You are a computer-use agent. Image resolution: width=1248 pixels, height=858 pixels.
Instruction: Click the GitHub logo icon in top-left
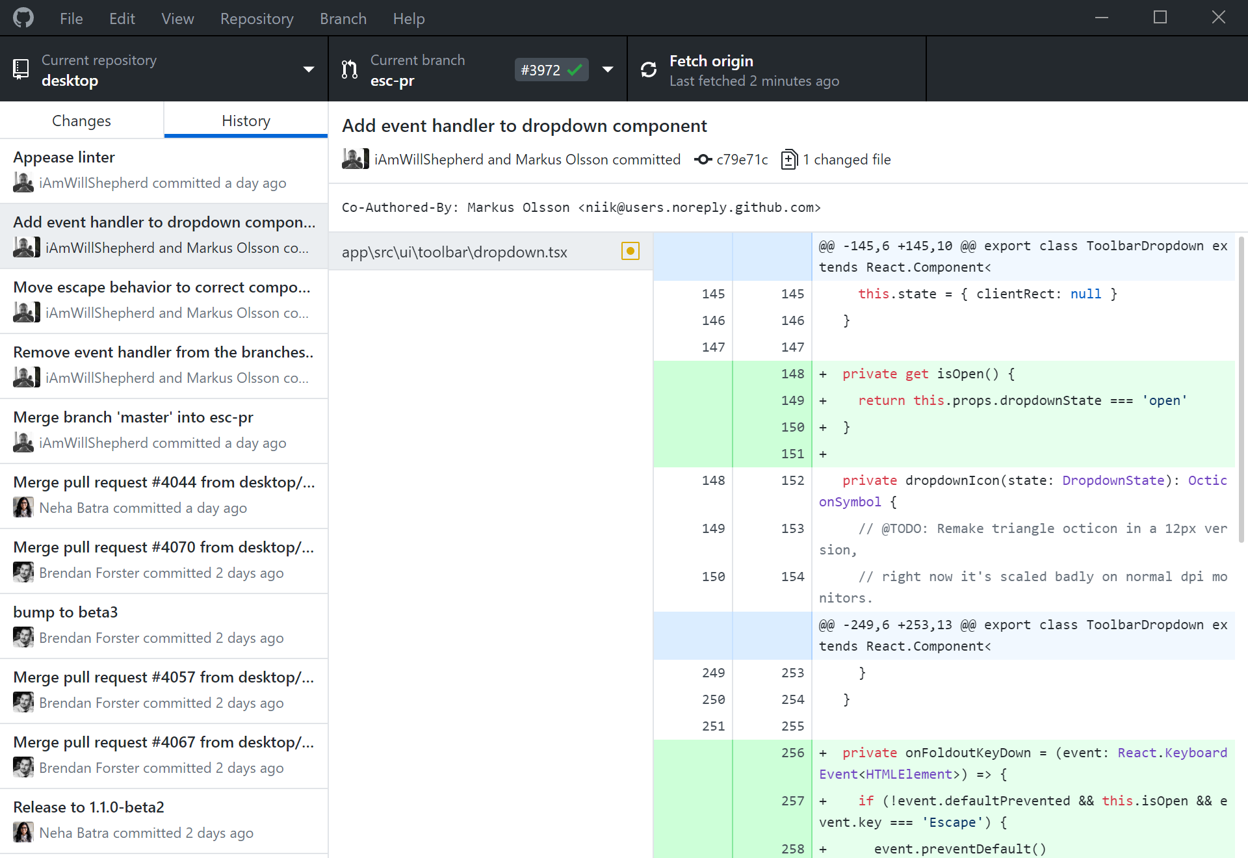[23, 18]
